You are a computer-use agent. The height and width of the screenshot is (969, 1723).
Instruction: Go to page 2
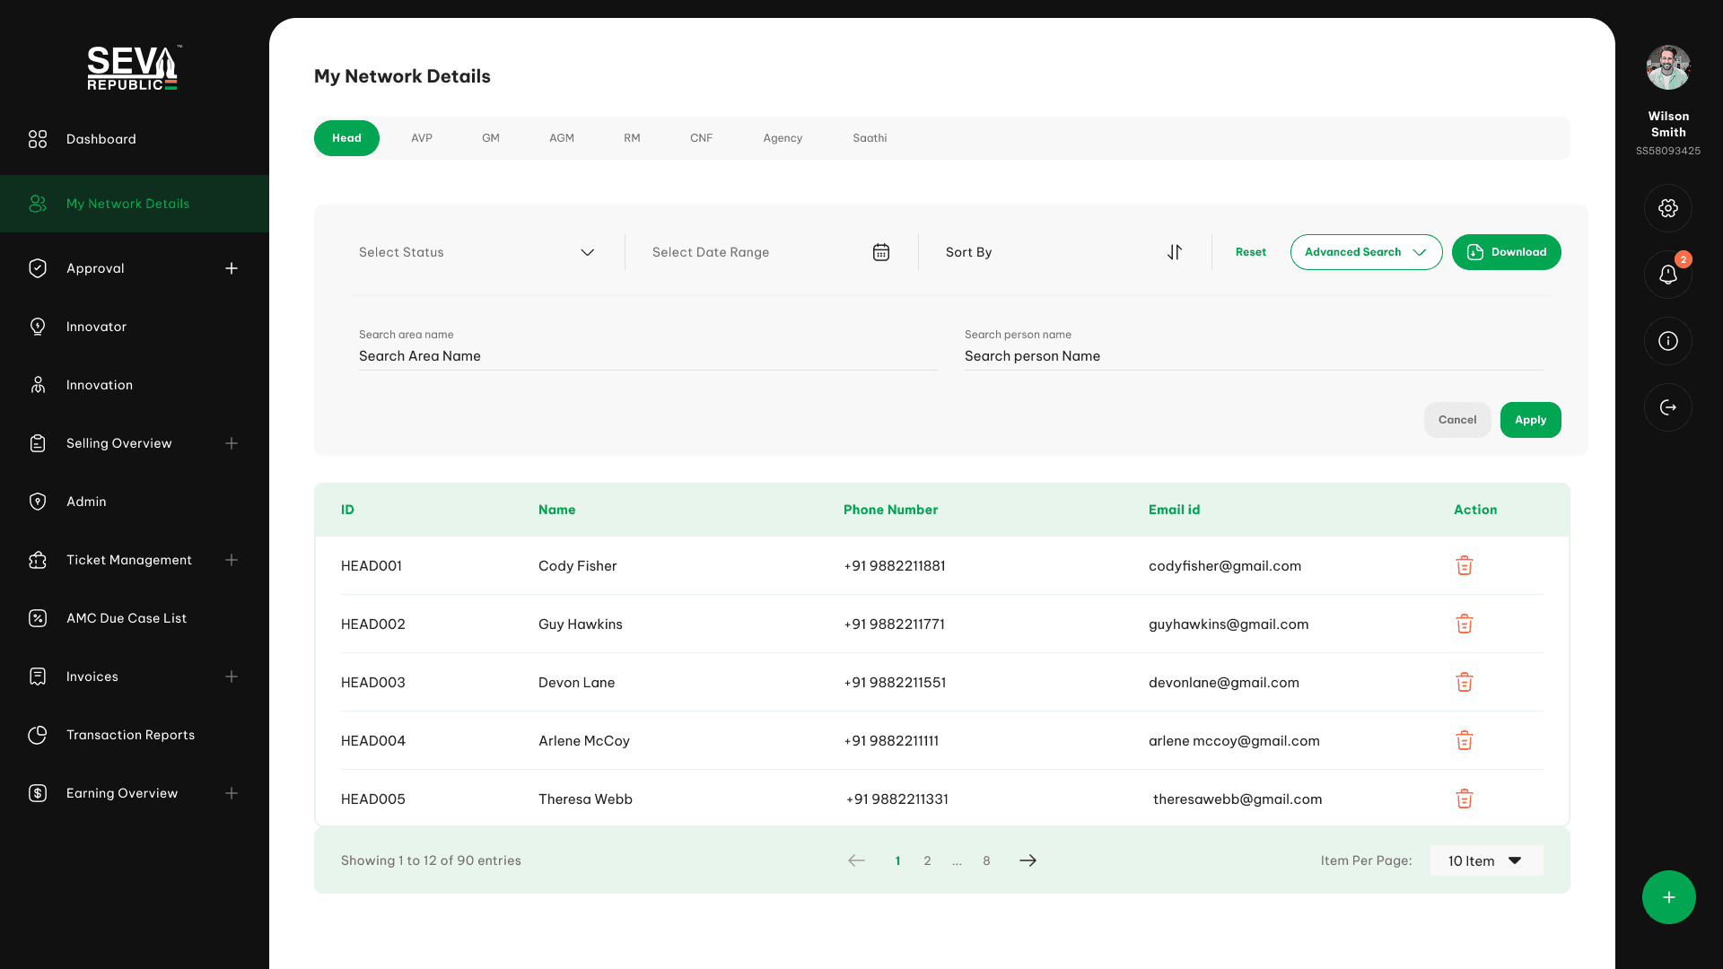click(927, 860)
